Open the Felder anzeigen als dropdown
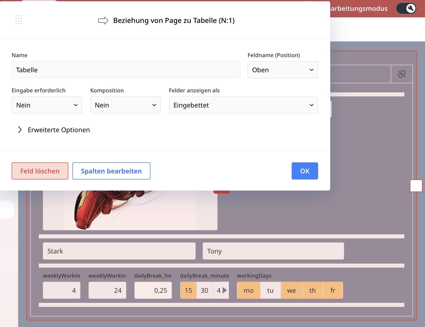Image resolution: width=425 pixels, height=327 pixels. (243, 105)
